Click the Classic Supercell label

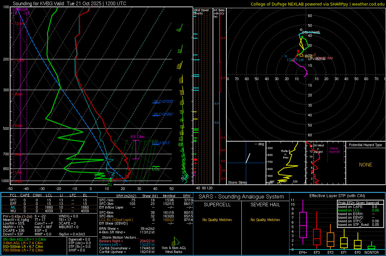(334, 150)
